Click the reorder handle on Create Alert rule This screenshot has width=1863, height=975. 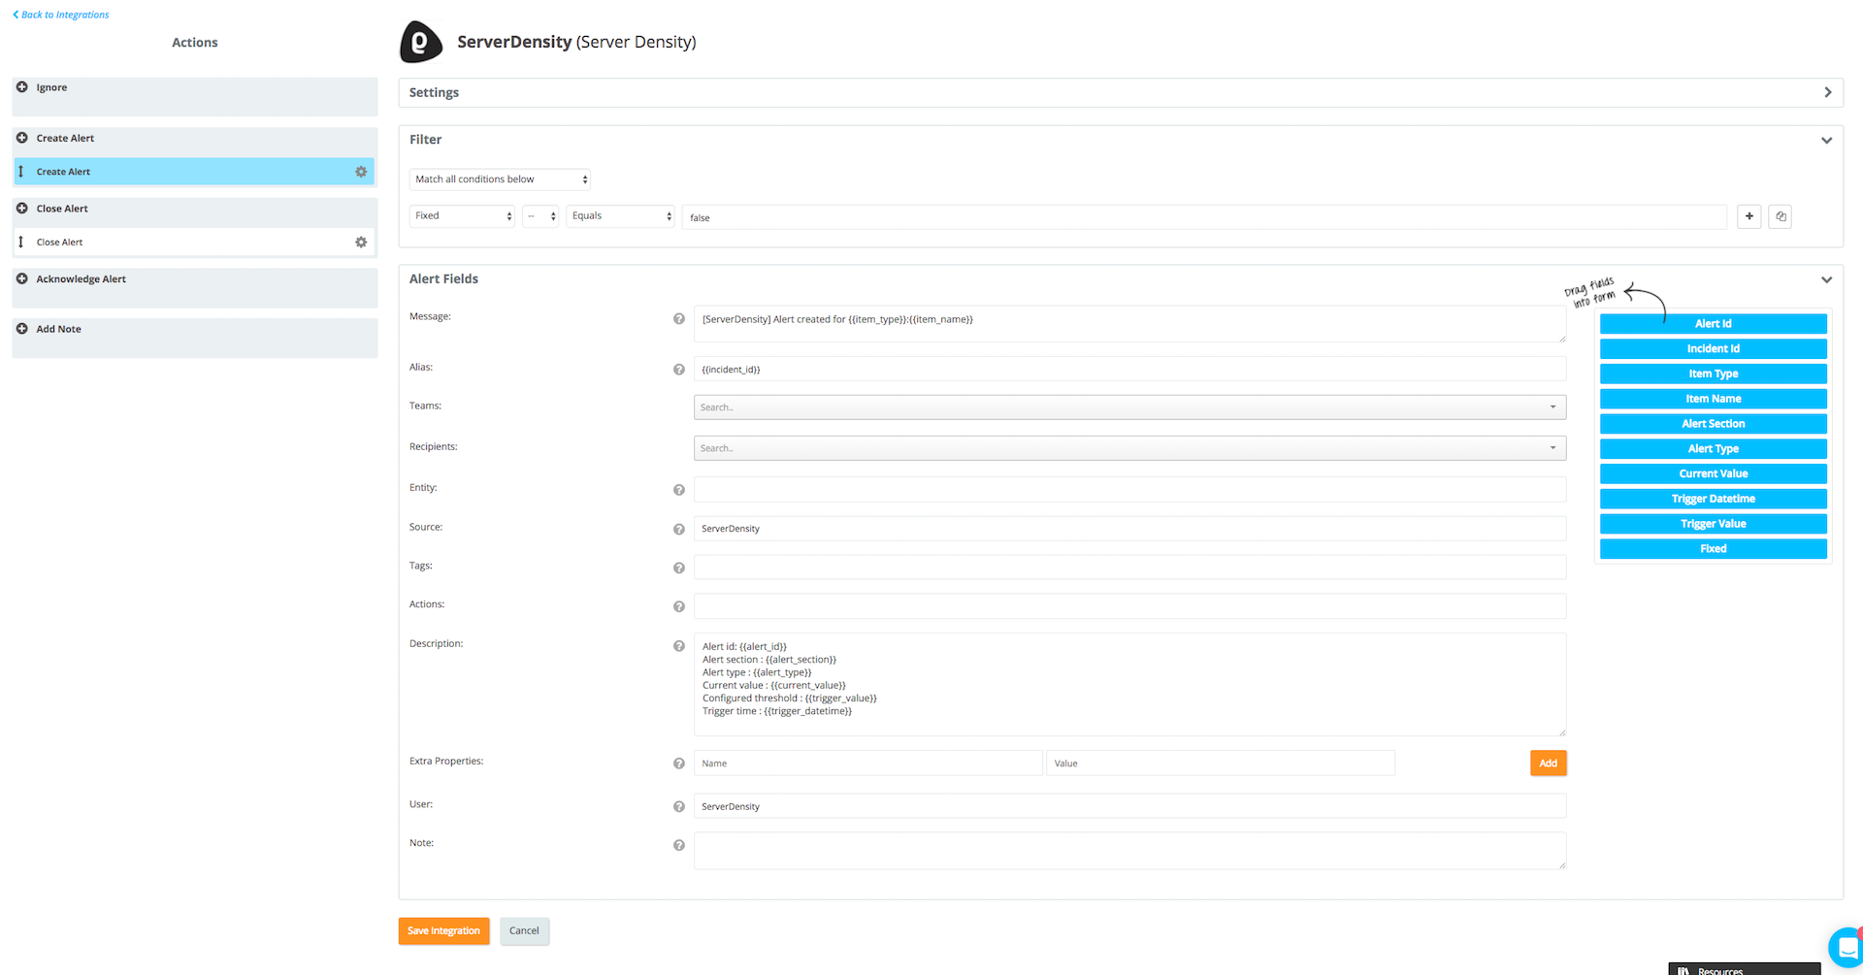point(21,172)
